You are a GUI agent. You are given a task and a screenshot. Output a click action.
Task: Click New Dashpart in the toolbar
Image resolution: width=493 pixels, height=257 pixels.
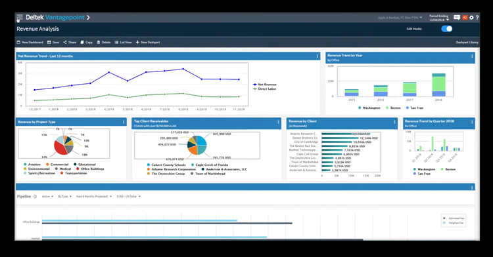click(x=148, y=43)
